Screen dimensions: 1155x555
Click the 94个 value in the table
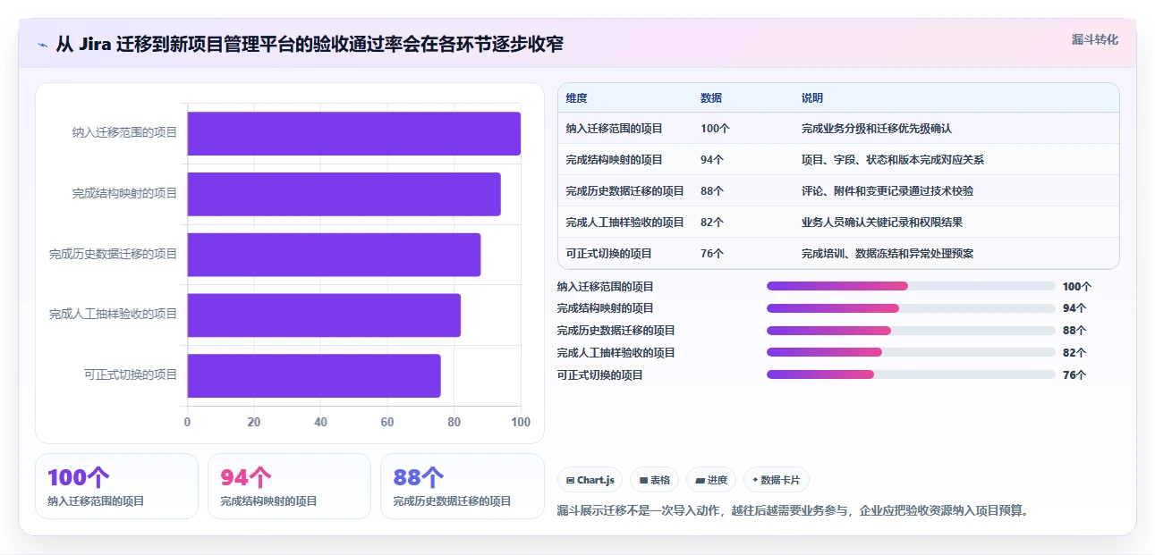coord(712,160)
